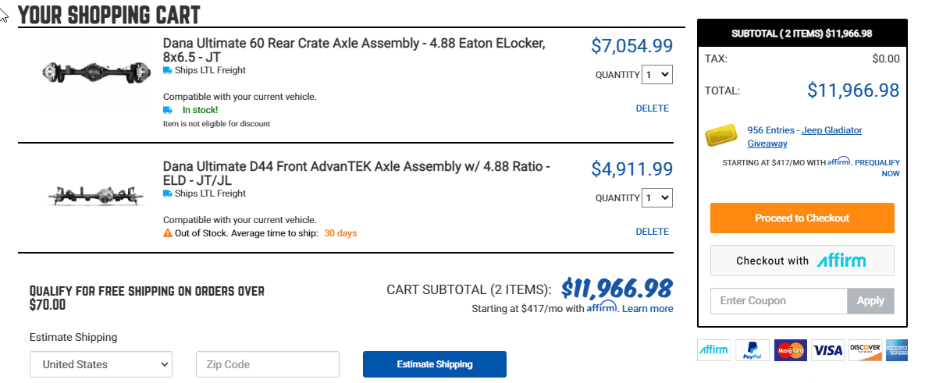Open quantity dropdown for Dana 60 Rear Axle
Viewport: 925px width, 383px height.
(x=657, y=75)
